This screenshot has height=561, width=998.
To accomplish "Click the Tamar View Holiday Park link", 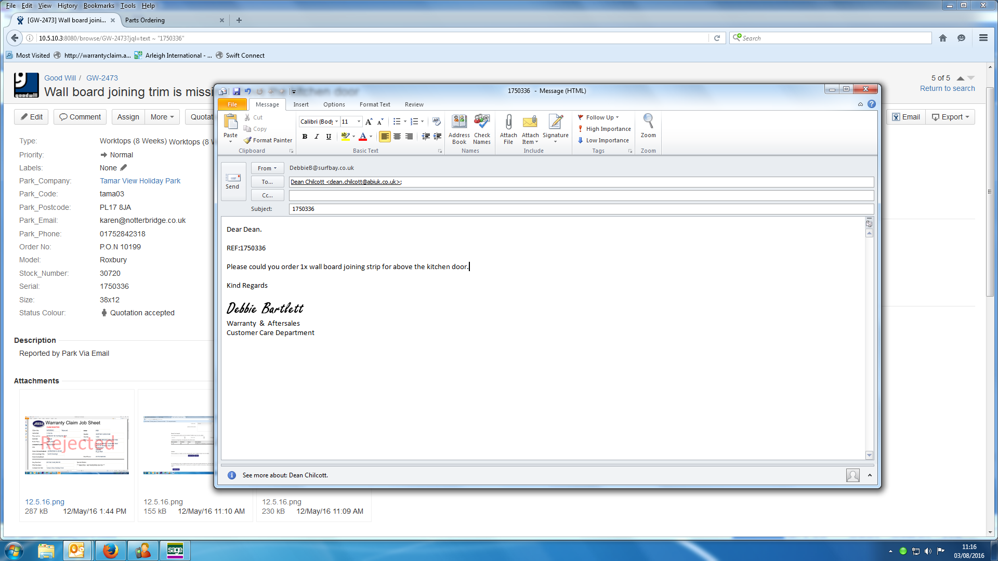I will [x=140, y=181].
